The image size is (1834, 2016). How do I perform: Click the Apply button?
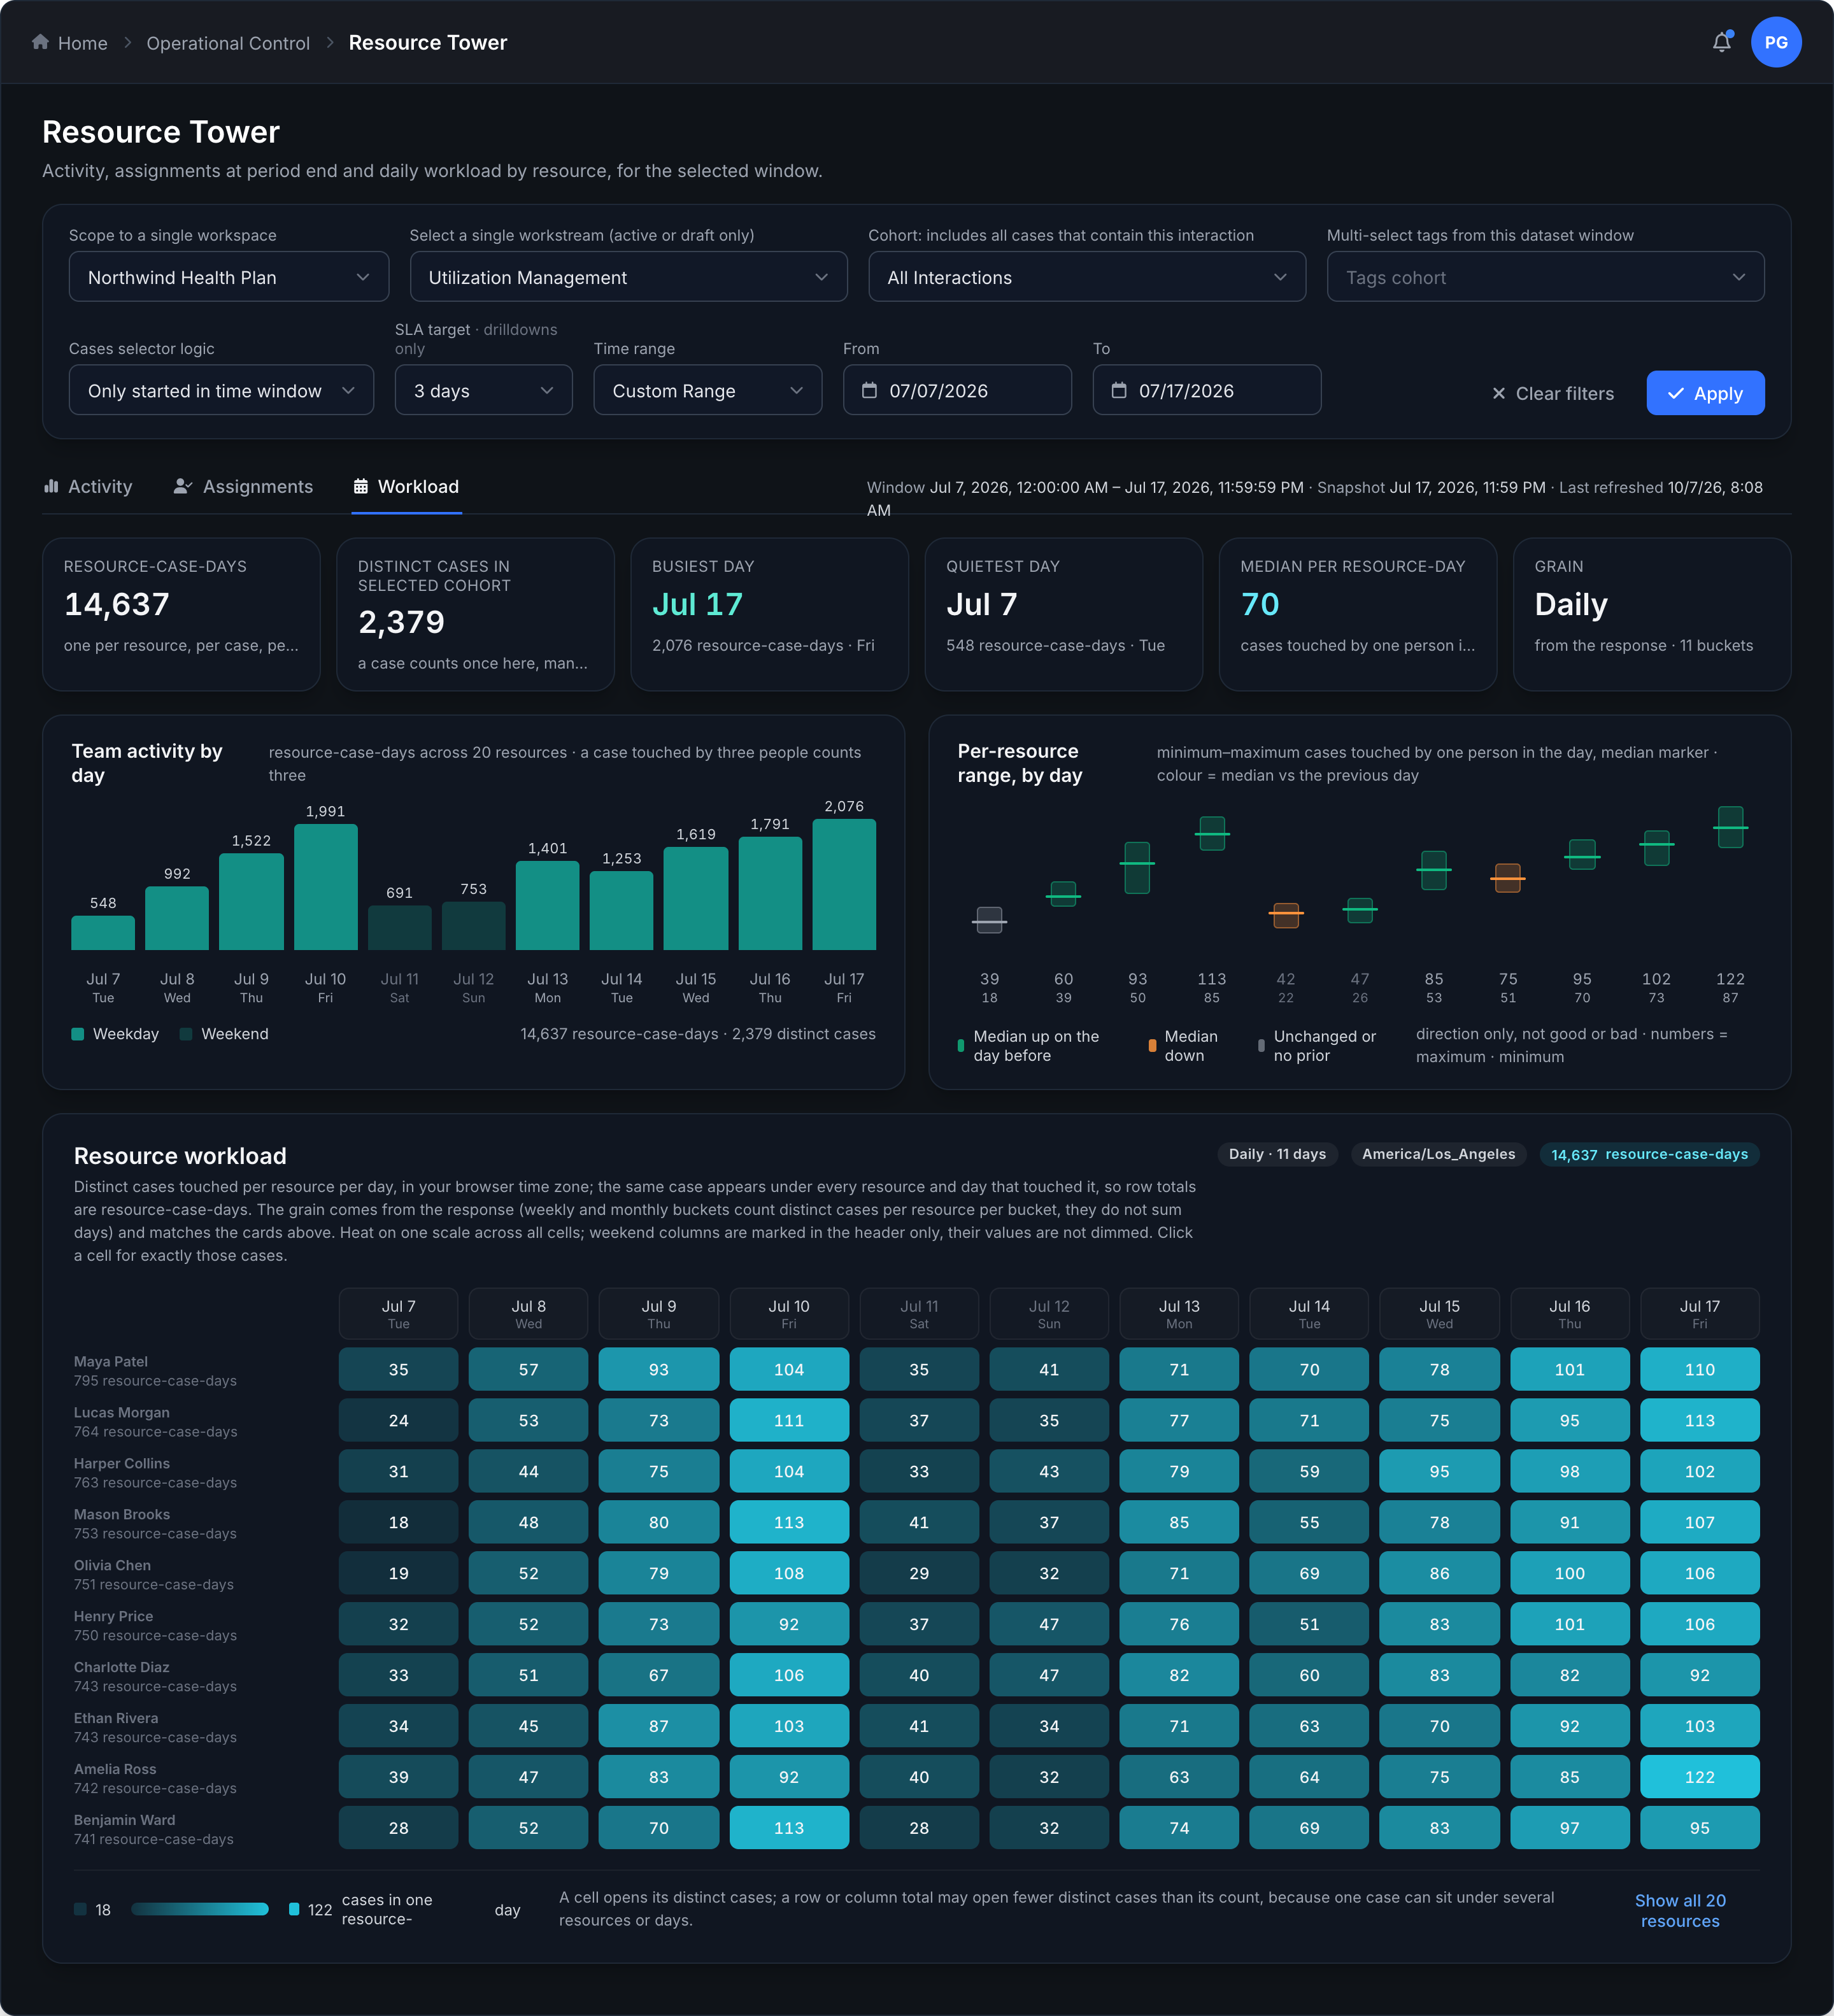tap(1705, 393)
